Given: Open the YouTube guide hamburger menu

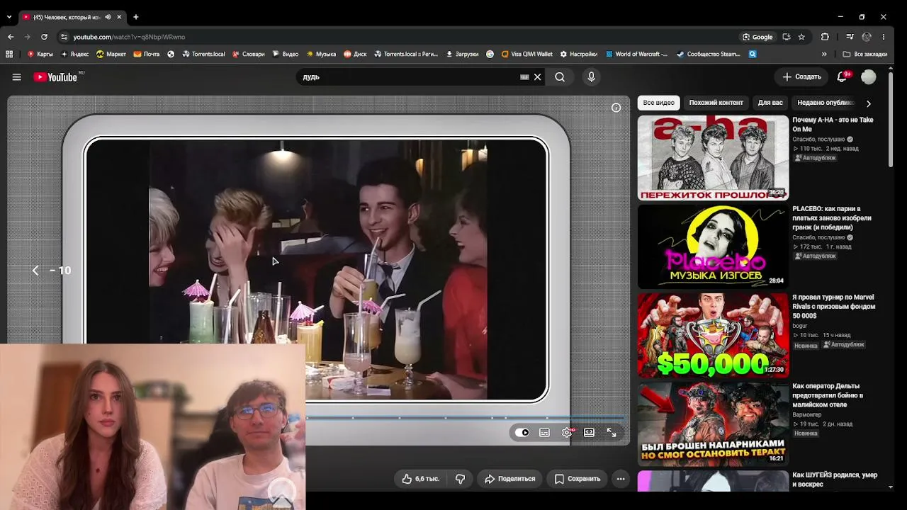Looking at the screenshot, I should pyautogui.click(x=16, y=77).
